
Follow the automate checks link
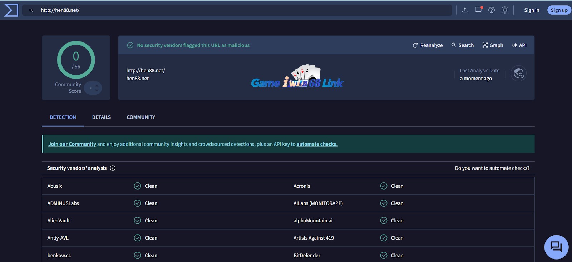coord(317,144)
